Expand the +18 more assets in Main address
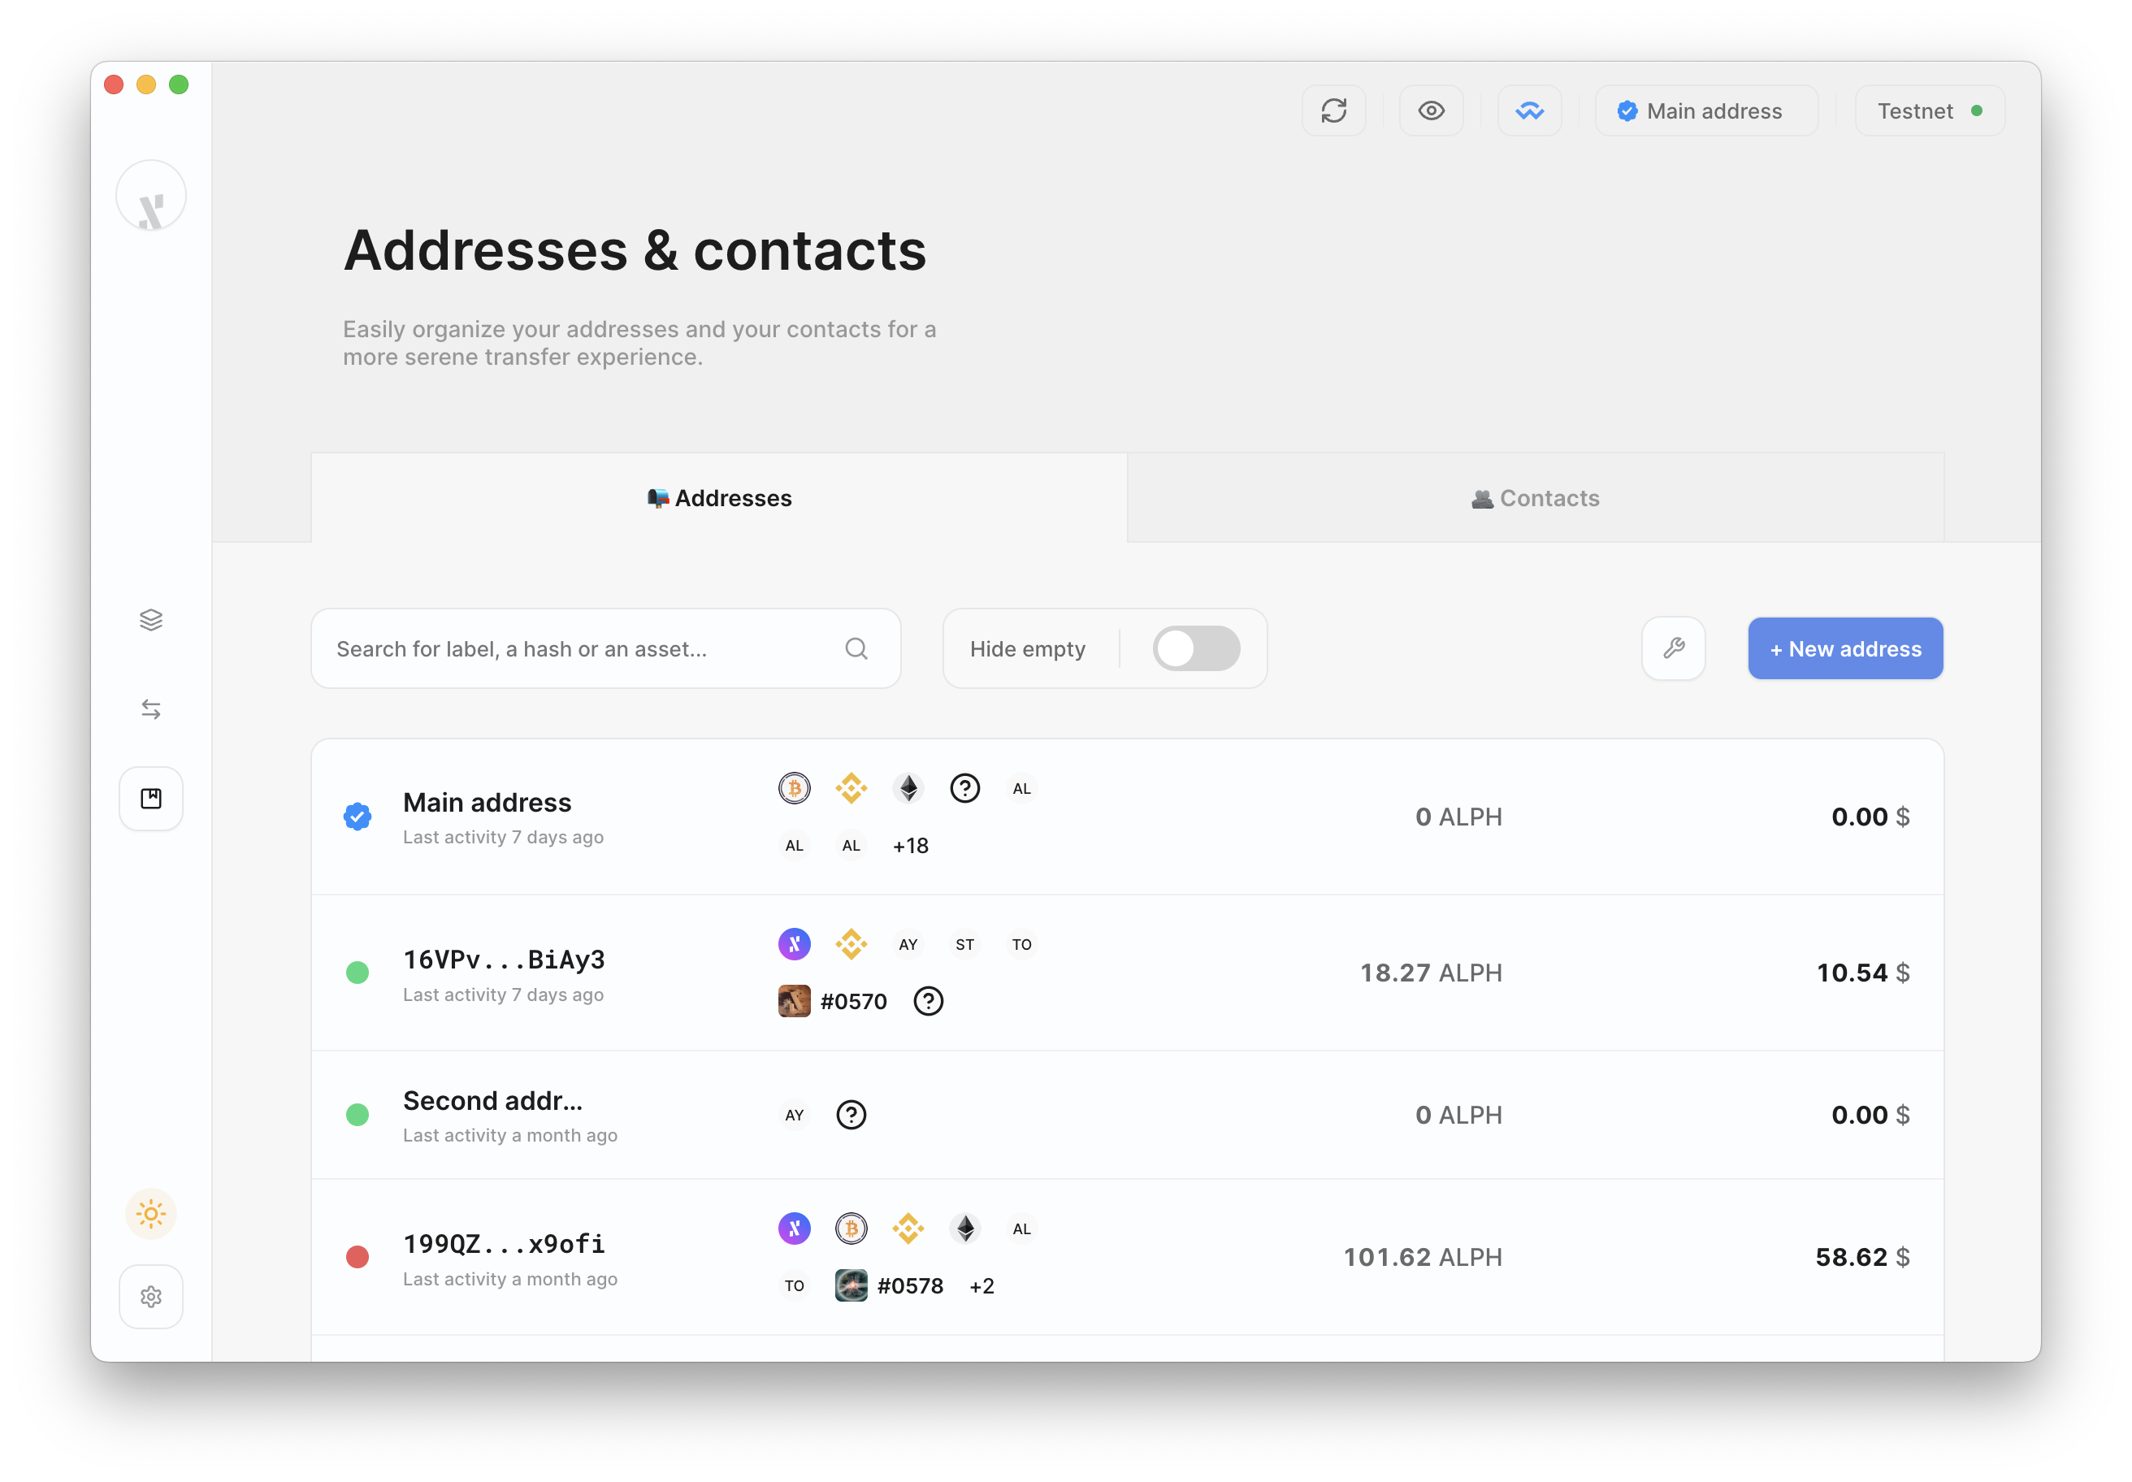The image size is (2132, 1482). pyautogui.click(x=910, y=846)
